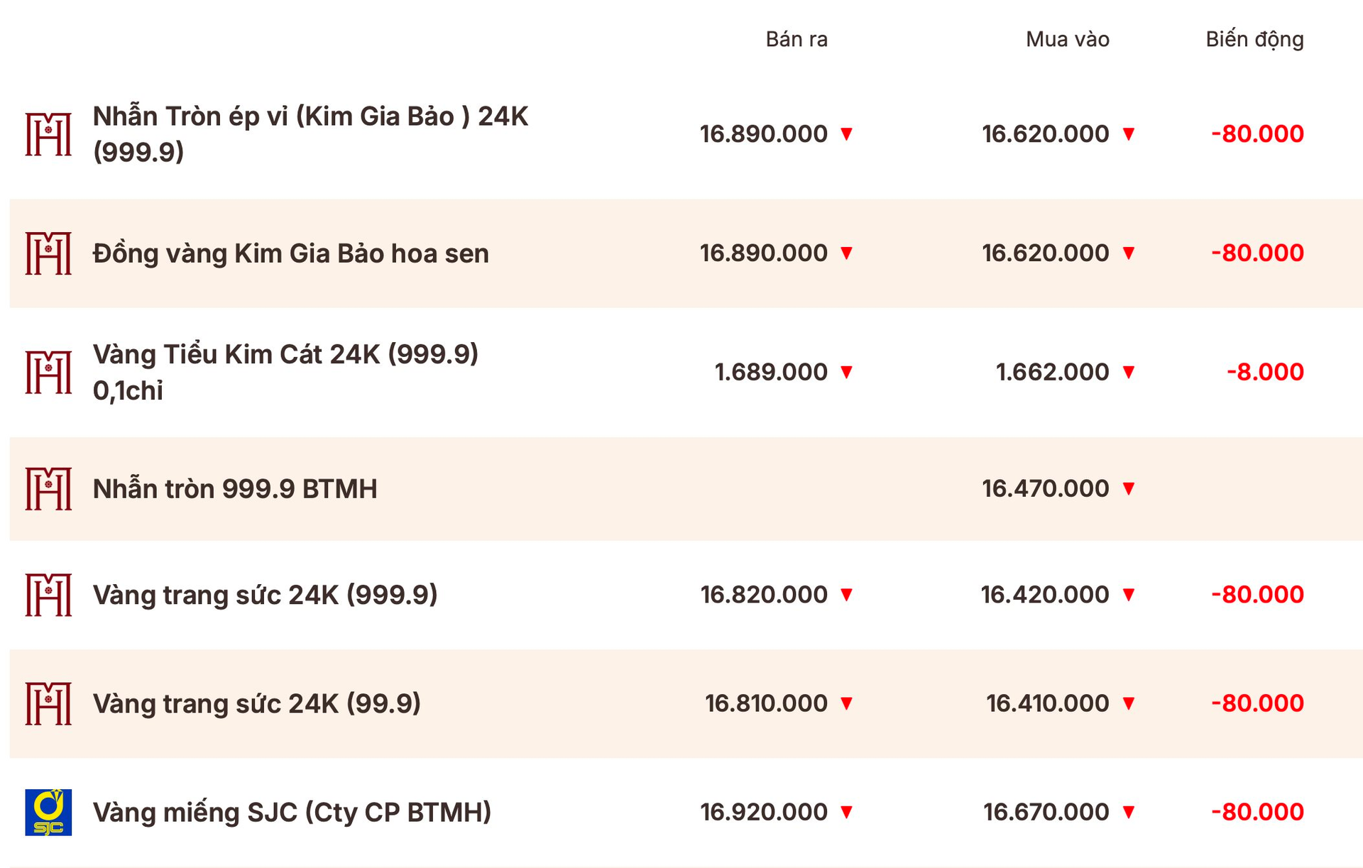
Task: Click the red arrow beside 16.470.000
Action: coord(1129,489)
